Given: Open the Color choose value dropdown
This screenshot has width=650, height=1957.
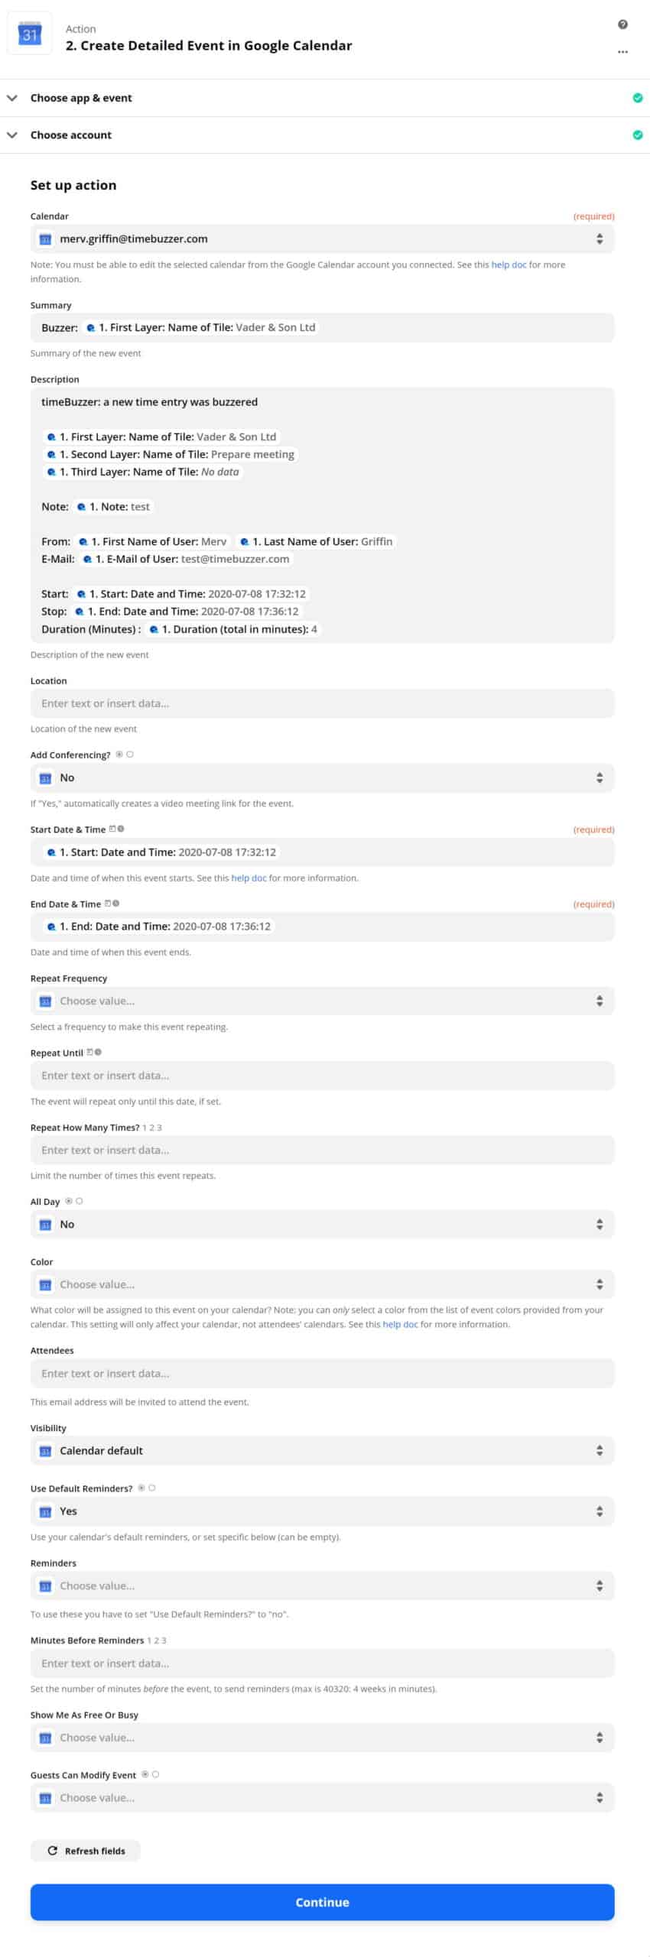Looking at the screenshot, I should point(322,1284).
